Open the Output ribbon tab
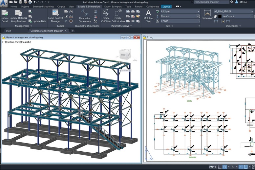255x170 pixels. click(x=61, y=7)
